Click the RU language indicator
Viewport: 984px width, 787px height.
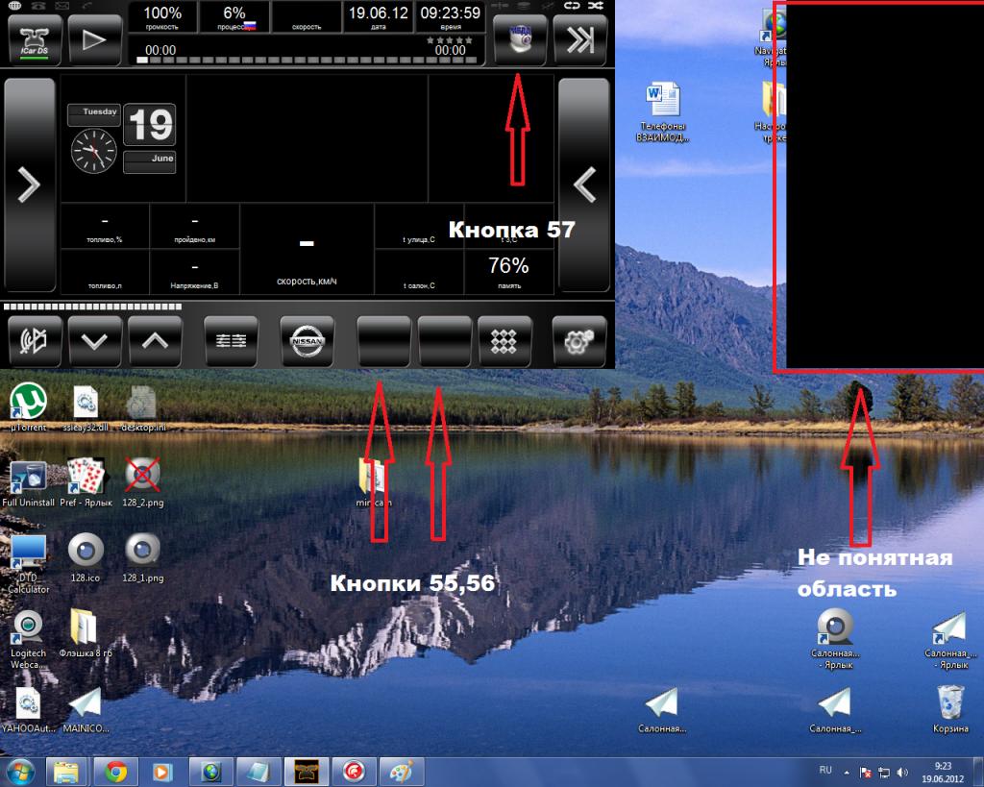click(x=825, y=770)
